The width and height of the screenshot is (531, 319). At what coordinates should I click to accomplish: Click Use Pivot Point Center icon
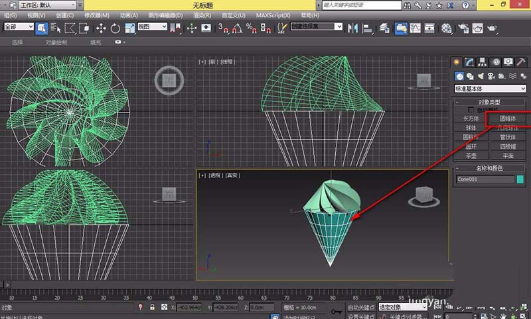tap(176, 28)
